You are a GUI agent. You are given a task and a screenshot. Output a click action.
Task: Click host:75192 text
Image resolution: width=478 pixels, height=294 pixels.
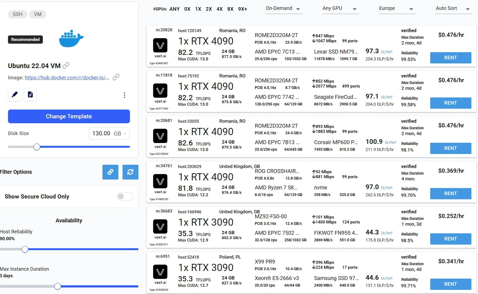click(188, 76)
